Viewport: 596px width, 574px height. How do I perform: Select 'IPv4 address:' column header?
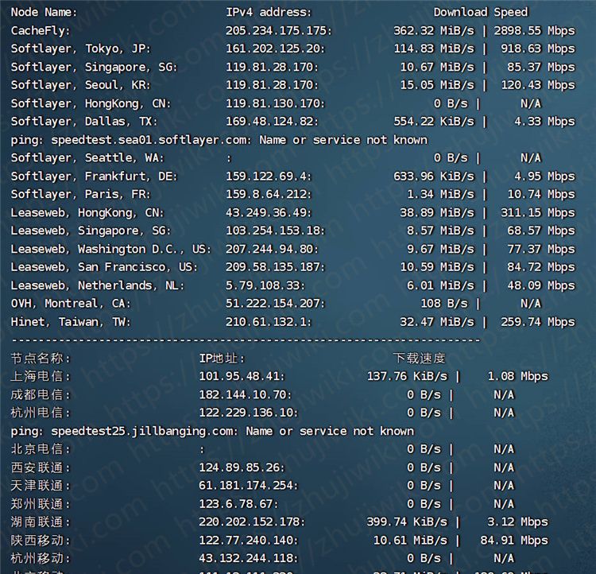click(x=269, y=12)
